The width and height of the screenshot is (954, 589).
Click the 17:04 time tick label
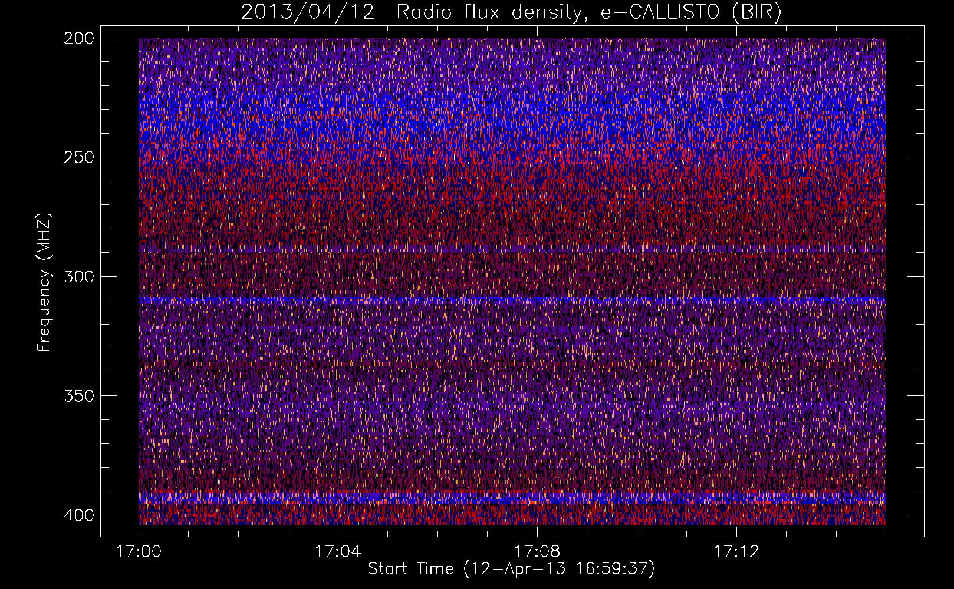(338, 552)
